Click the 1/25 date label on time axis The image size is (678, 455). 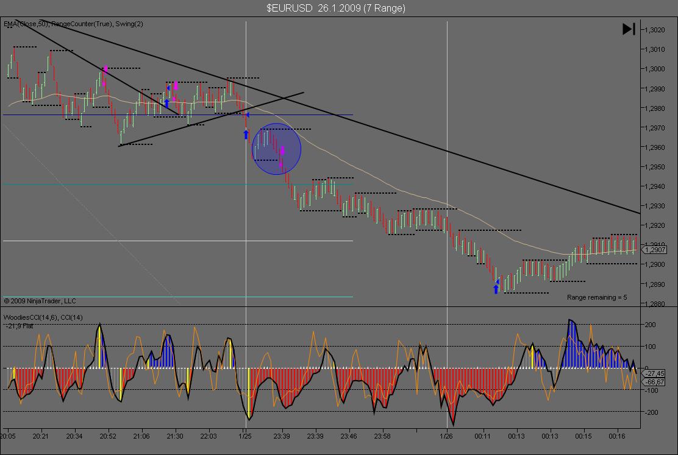pos(244,436)
